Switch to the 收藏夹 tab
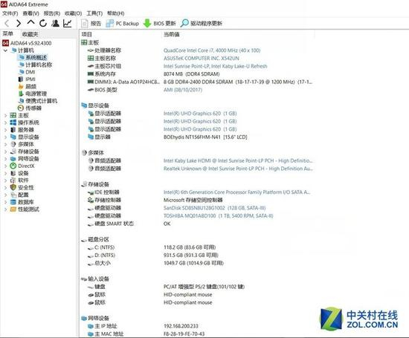Viewport: 409px width, 338px height. (30, 34)
